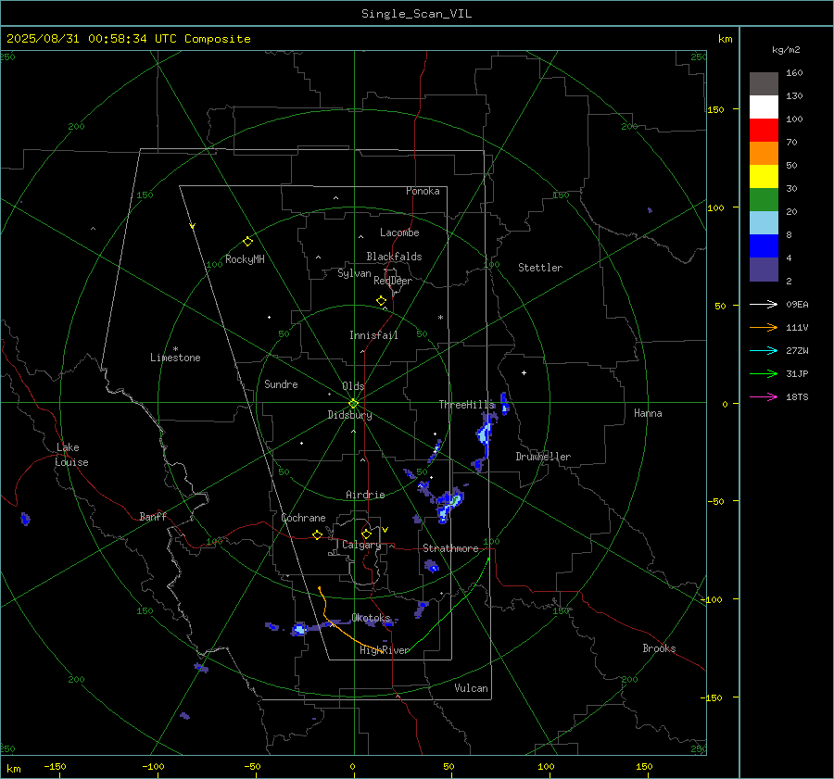The height and width of the screenshot is (779, 834).
Task: Select the bright blue 4-8 legend swatch
Action: 764,246
